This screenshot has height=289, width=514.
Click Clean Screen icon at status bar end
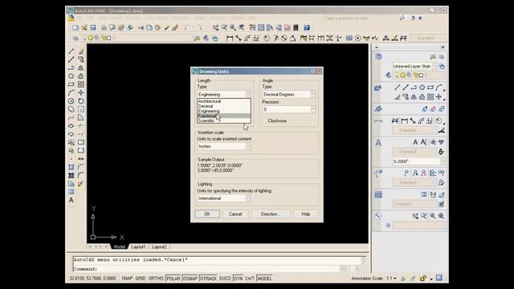[x=439, y=279]
